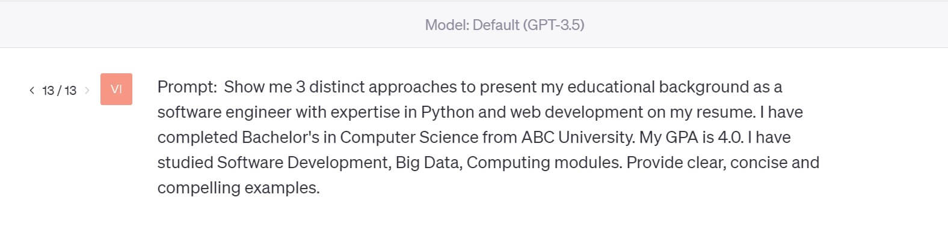This screenshot has height=236, width=948.
Task: Go to the previous prompt version arrow
Action: 32,91
